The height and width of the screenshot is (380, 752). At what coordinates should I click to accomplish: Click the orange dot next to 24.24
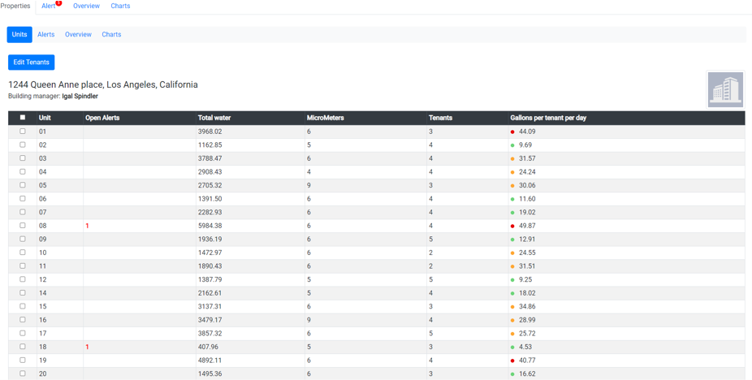512,172
